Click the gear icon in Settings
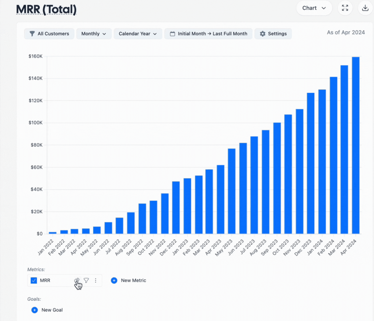The width and height of the screenshot is (374, 321). [x=263, y=34]
